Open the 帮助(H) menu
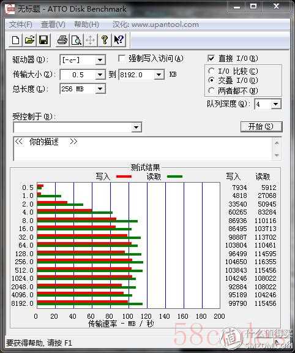The height and width of the screenshot is (353, 295). 86,25
